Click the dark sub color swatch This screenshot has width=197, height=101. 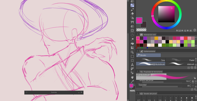pos(144,25)
